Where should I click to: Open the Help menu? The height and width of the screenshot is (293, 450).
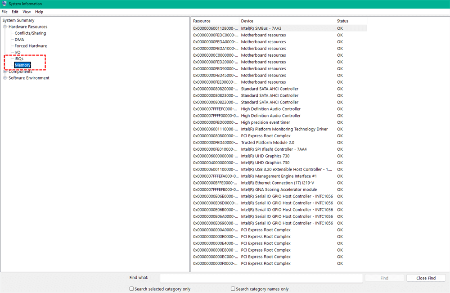39,12
